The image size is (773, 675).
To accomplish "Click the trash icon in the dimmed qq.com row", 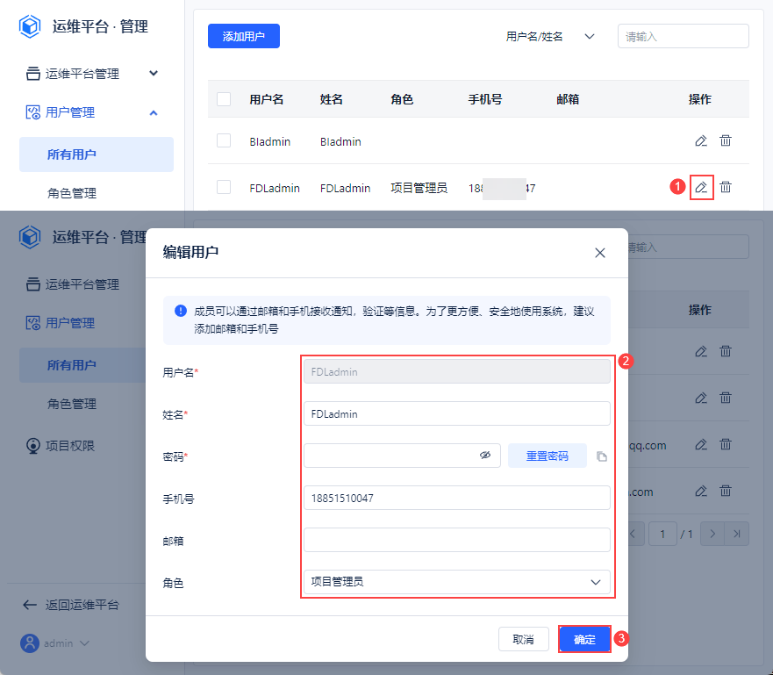I will (x=726, y=444).
